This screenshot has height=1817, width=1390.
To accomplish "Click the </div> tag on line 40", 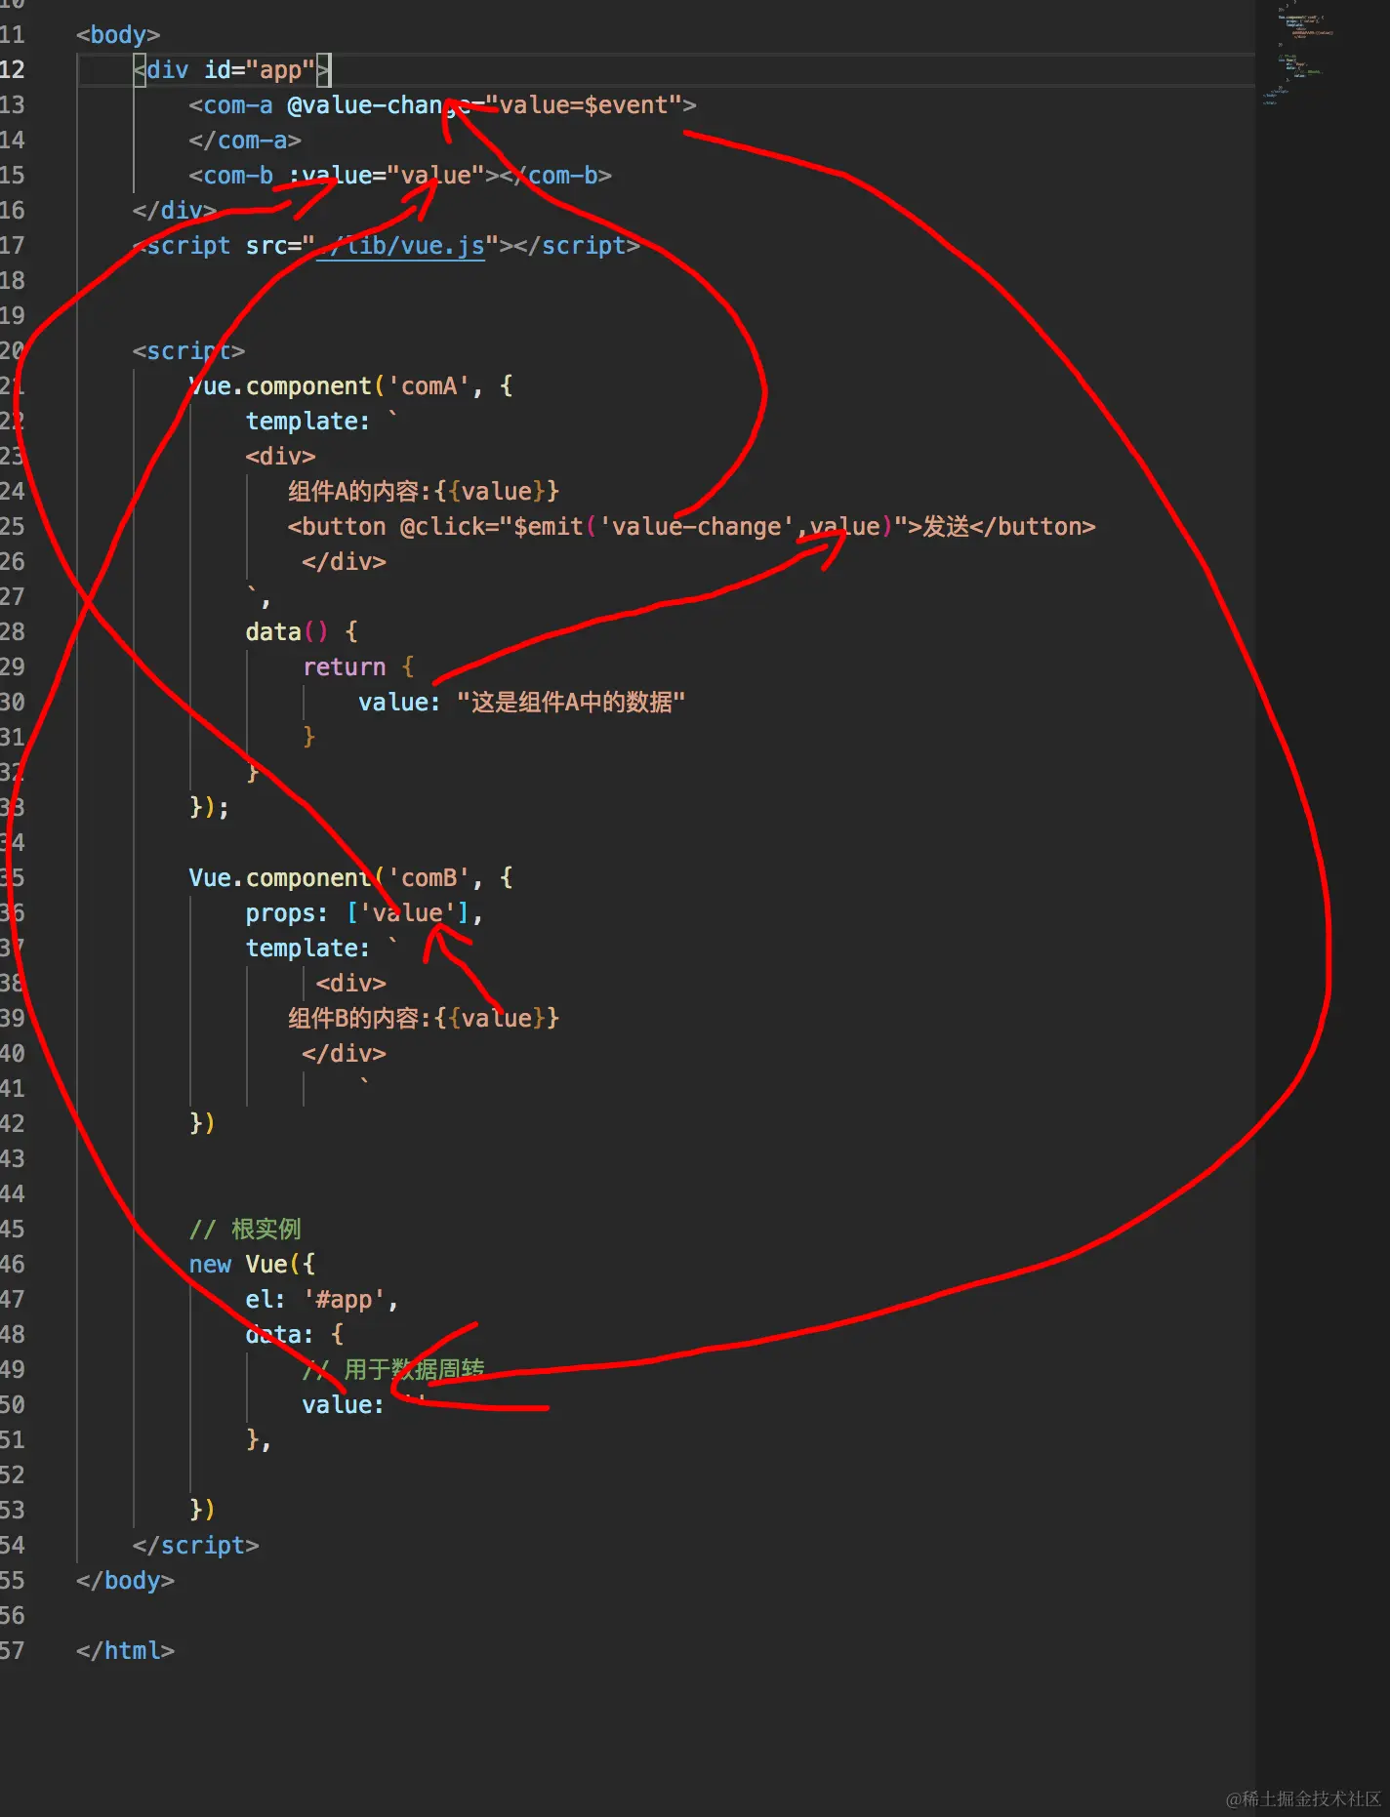I will coord(345,1054).
